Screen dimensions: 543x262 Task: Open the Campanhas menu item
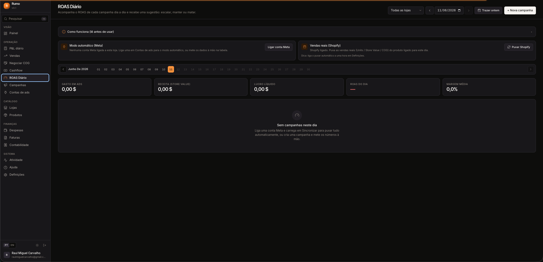click(x=25, y=85)
